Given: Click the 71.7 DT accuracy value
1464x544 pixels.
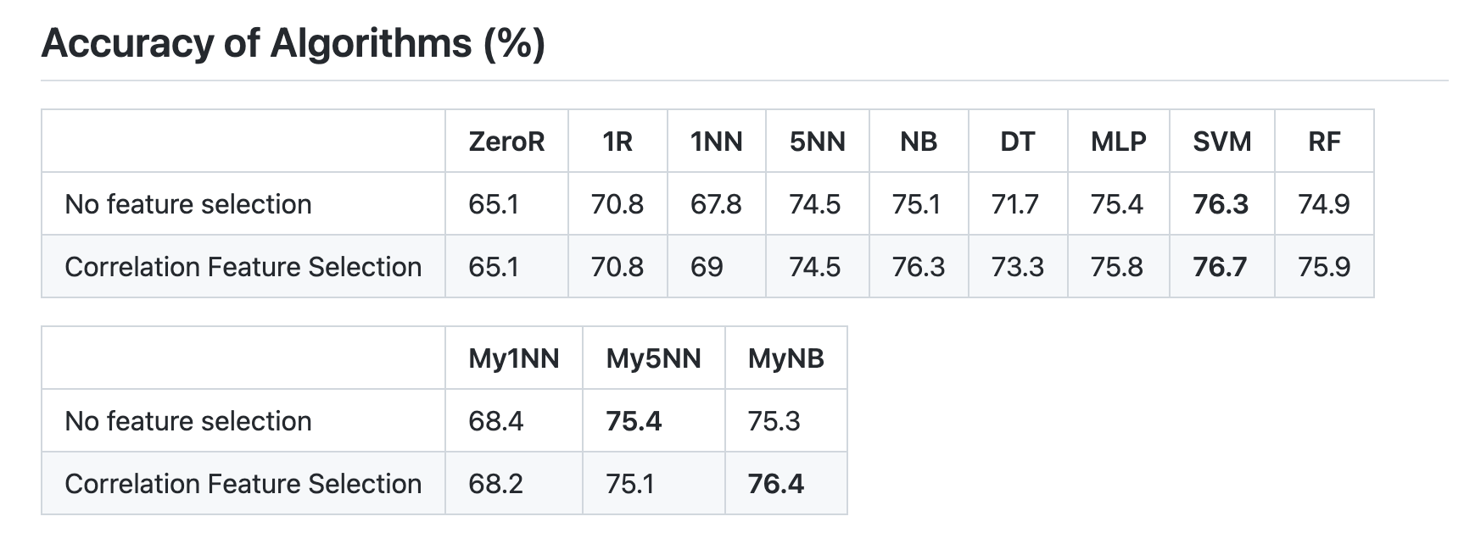Looking at the screenshot, I should (1014, 204).
